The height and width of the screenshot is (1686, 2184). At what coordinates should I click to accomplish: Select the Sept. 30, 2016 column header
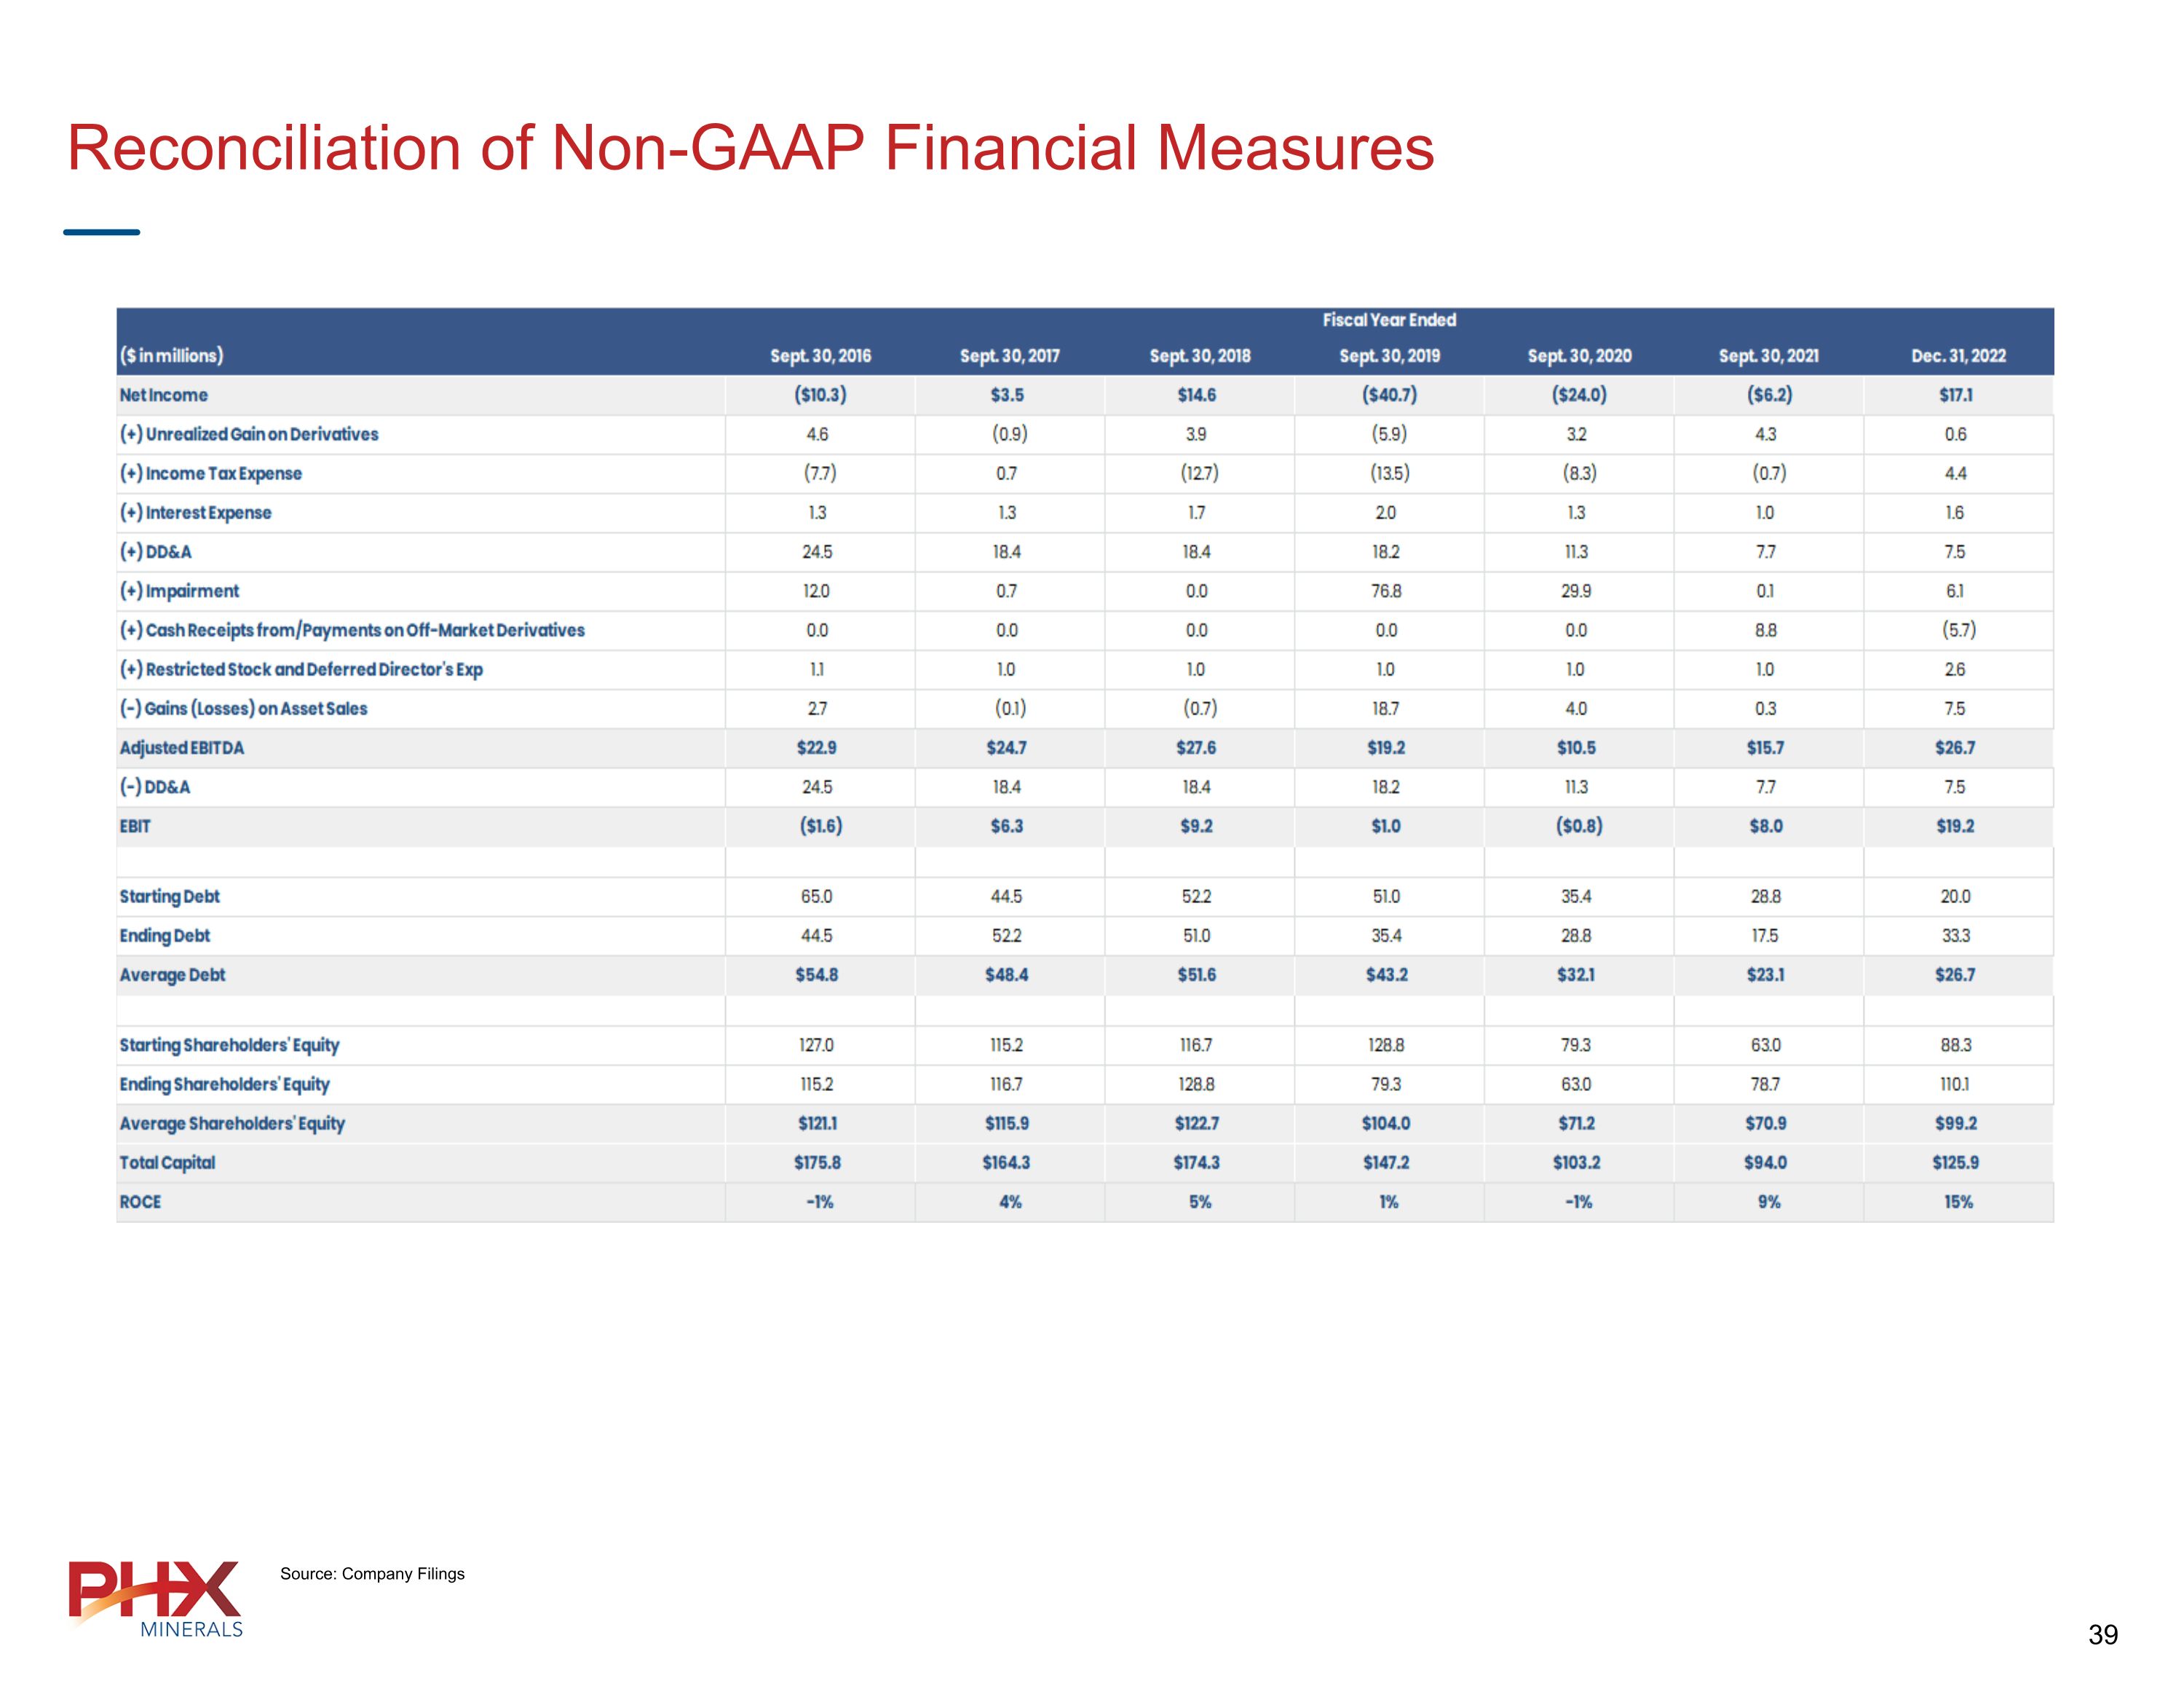pyautogui.click(x=820, y=356)
